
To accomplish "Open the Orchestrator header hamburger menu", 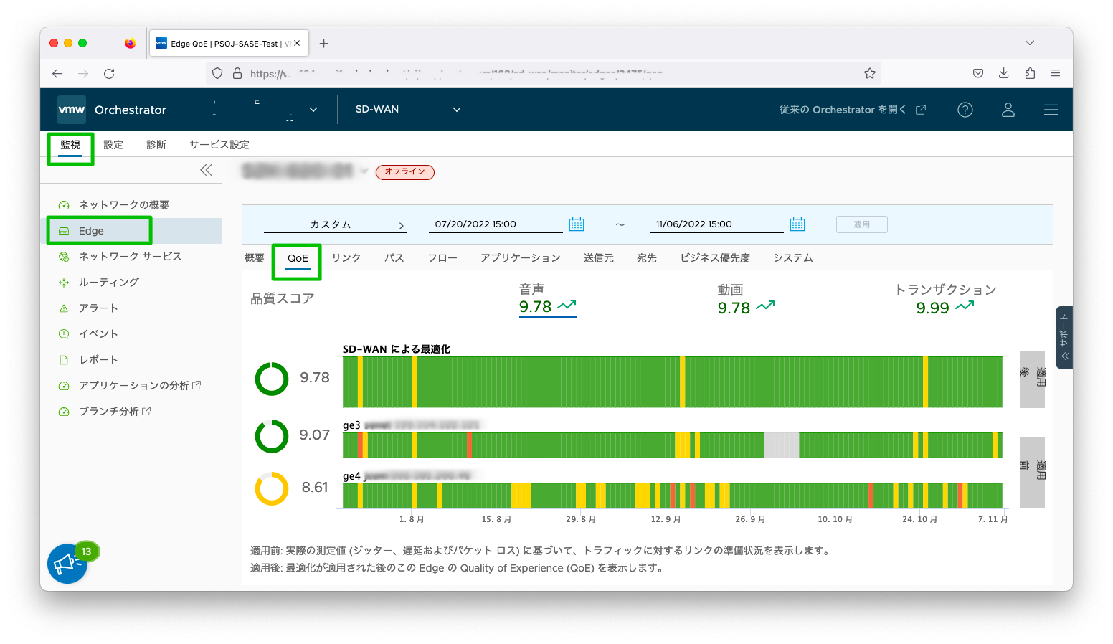I will pyautogui.click(x=1051, y=110).
